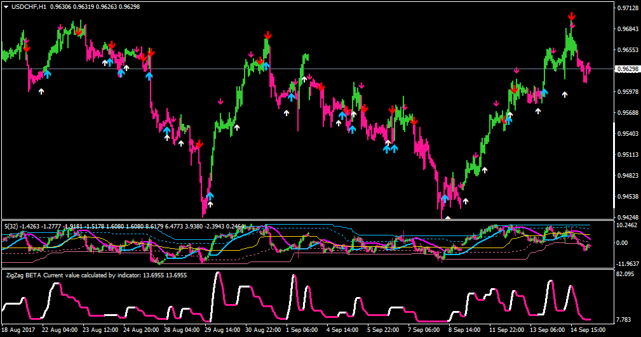Select the isolated pink down arrow above the 29 Aug rally
The image size is (641, 337).
tap(220, 102)
